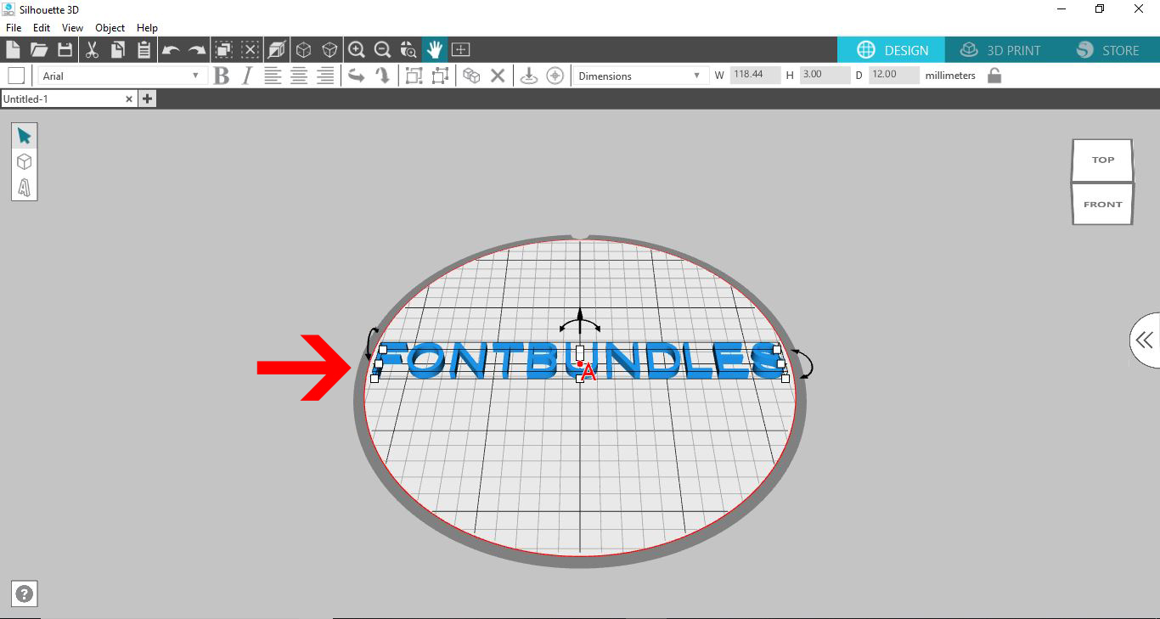Screen dimensions: 1160x619
Task: Close the Untitled-1 tab
Action: 129,98
